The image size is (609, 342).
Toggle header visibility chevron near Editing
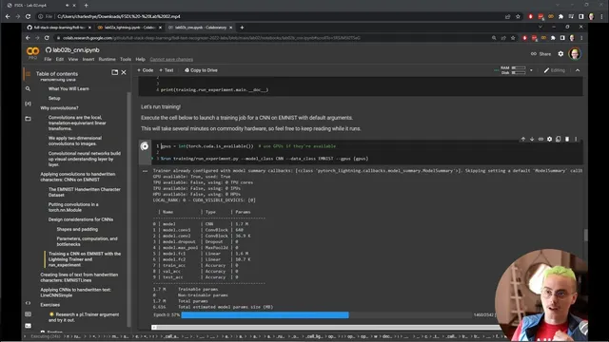point(578,70)
